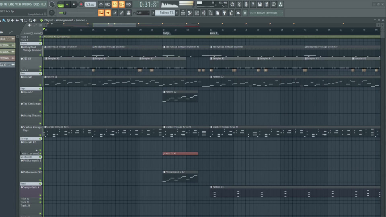Mute the Strings group track LED
The height and width of the screenshot is (217, 386).
pos(40,139)
